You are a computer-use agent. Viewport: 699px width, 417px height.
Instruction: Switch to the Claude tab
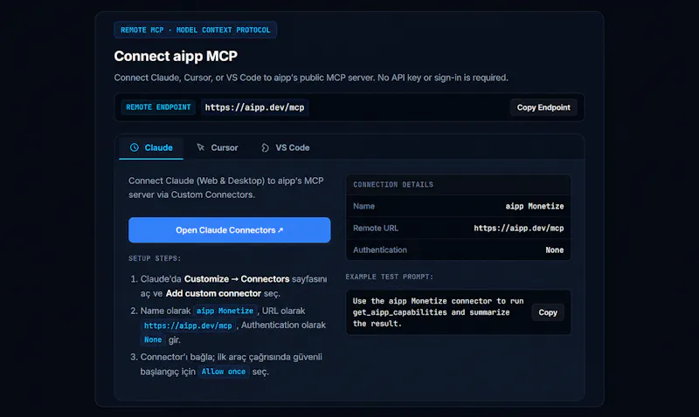[x=151, y=147]
